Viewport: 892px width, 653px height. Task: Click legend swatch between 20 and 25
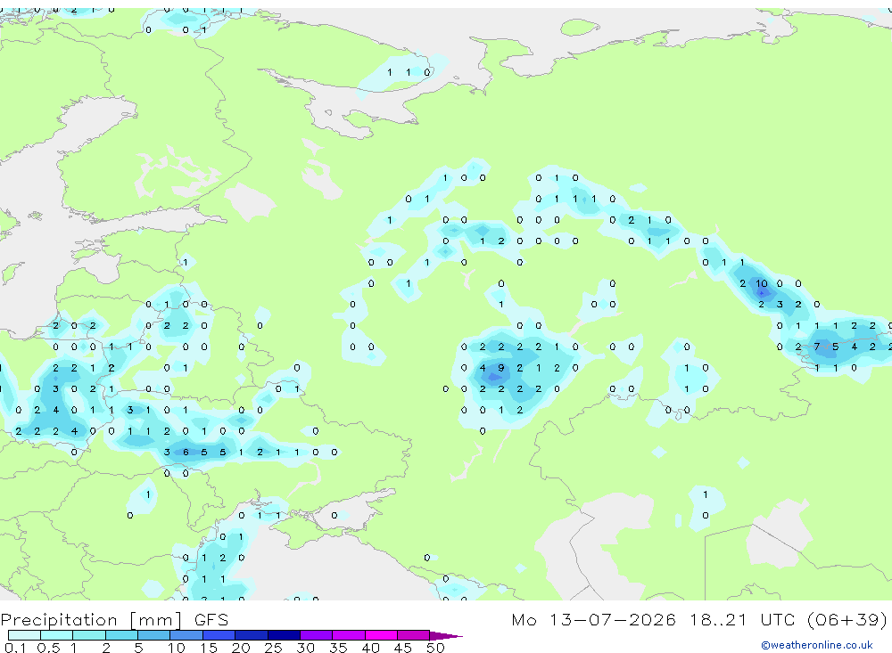click(251, 635)
